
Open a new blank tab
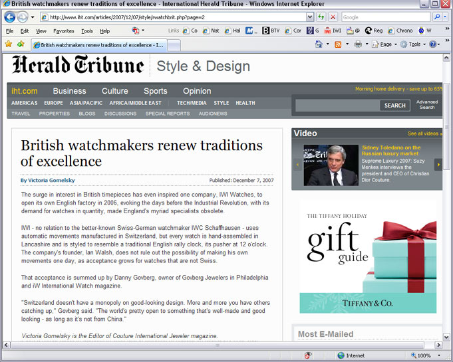pos(174,46)
